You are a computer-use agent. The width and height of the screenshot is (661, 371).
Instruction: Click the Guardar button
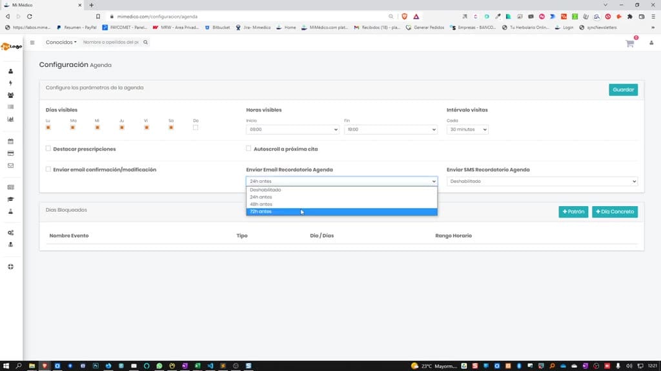click(x=623, y=90)
